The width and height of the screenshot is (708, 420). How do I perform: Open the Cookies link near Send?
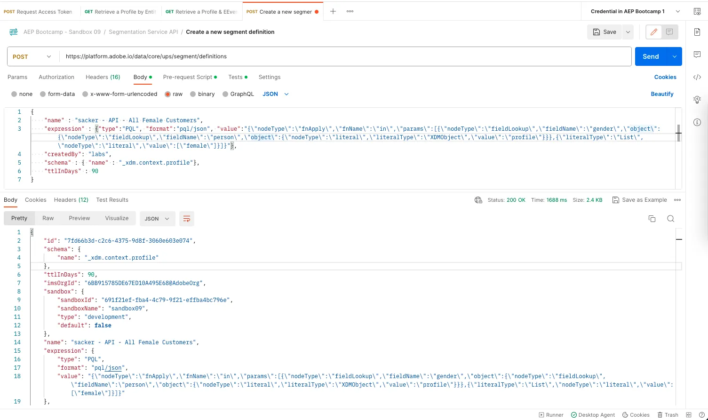[x=665, y=77]
